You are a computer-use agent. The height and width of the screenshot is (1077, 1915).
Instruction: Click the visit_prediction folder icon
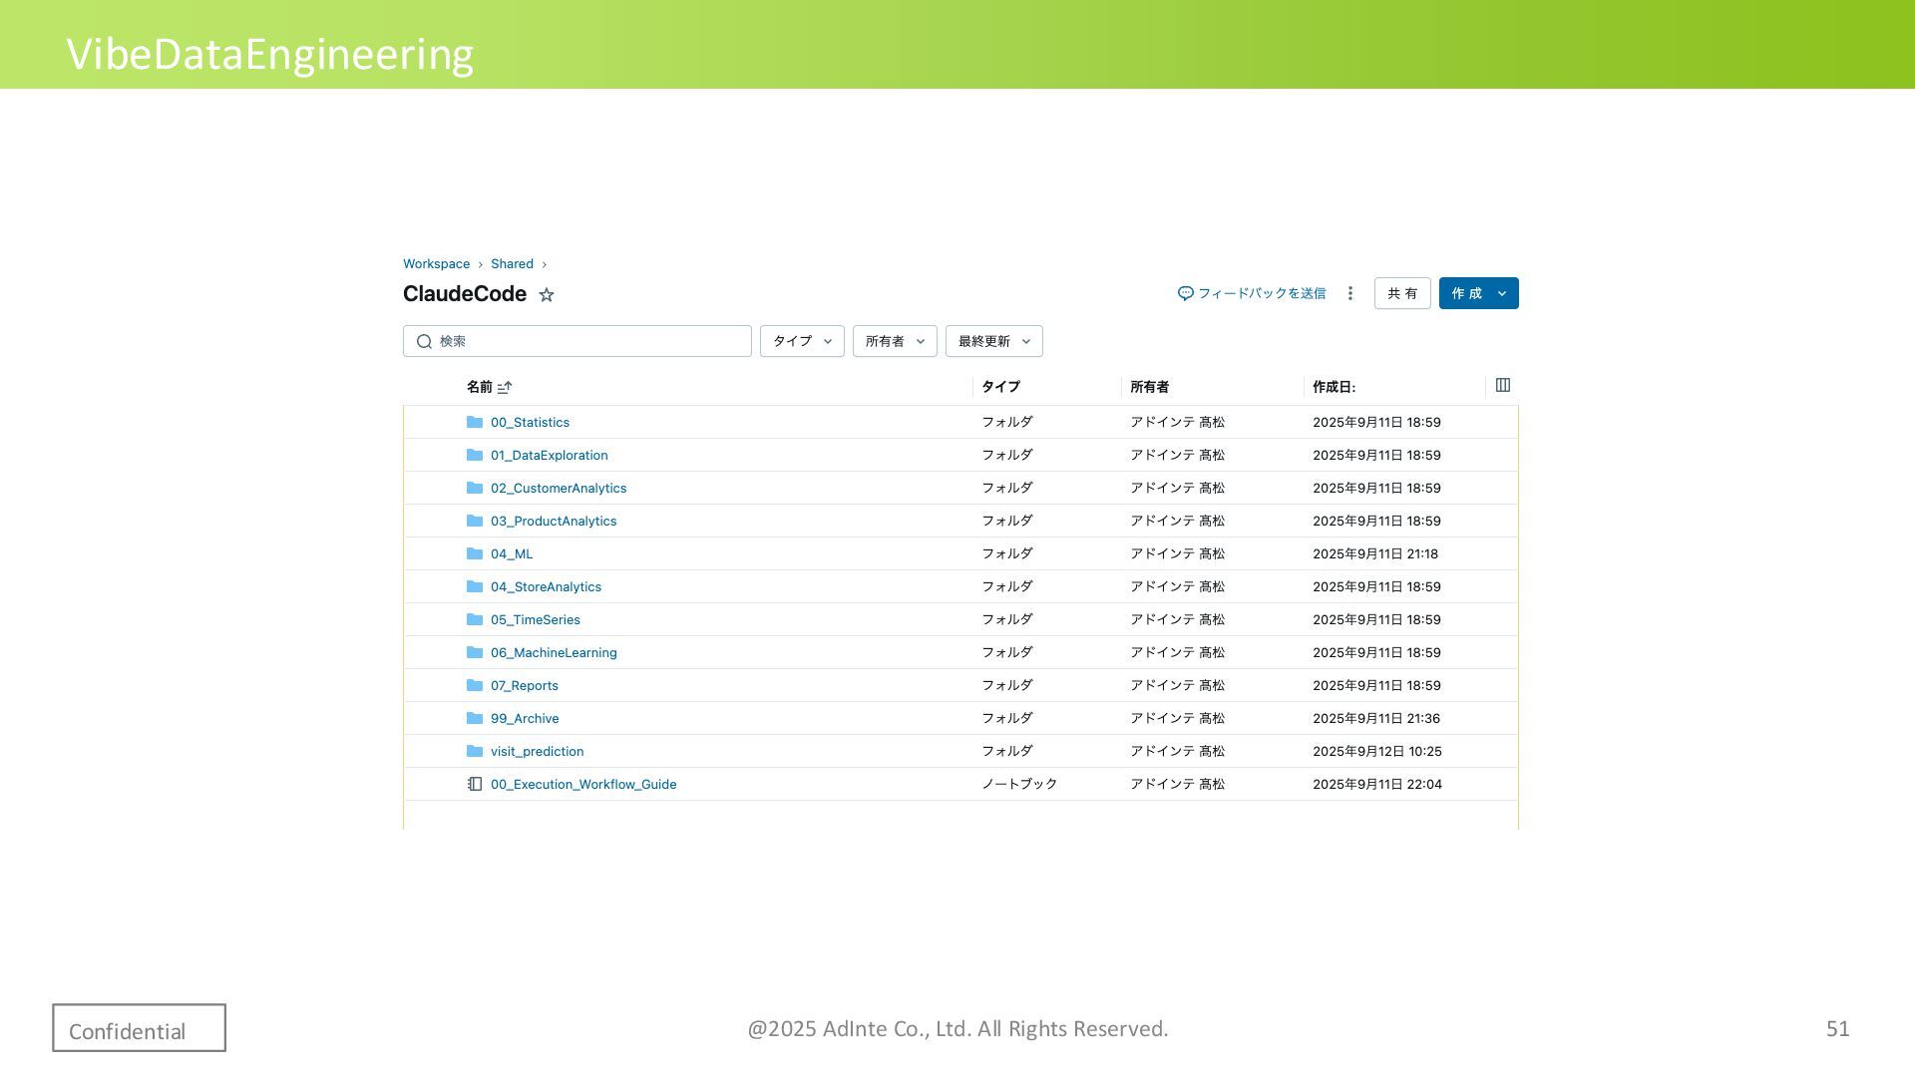point(475,751)
